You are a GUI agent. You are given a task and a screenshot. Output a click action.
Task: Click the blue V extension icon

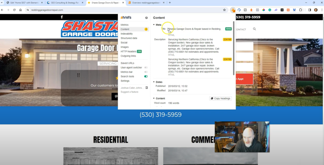click(x=294, y=10)
